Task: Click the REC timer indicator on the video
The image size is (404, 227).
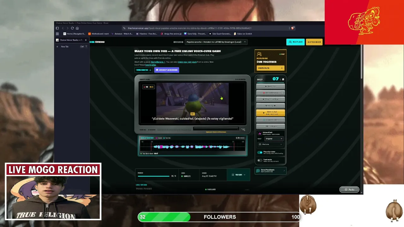Action: (148, 87)
